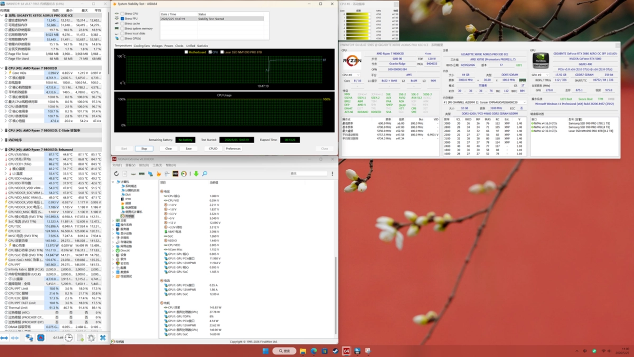634x357 pixels.
Task: Select the Stability Test: Started log row
Action: coord(211,18)
